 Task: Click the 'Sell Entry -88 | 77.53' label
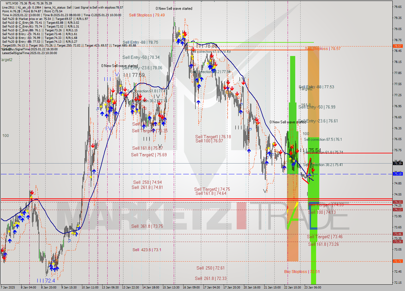point(316,87)
